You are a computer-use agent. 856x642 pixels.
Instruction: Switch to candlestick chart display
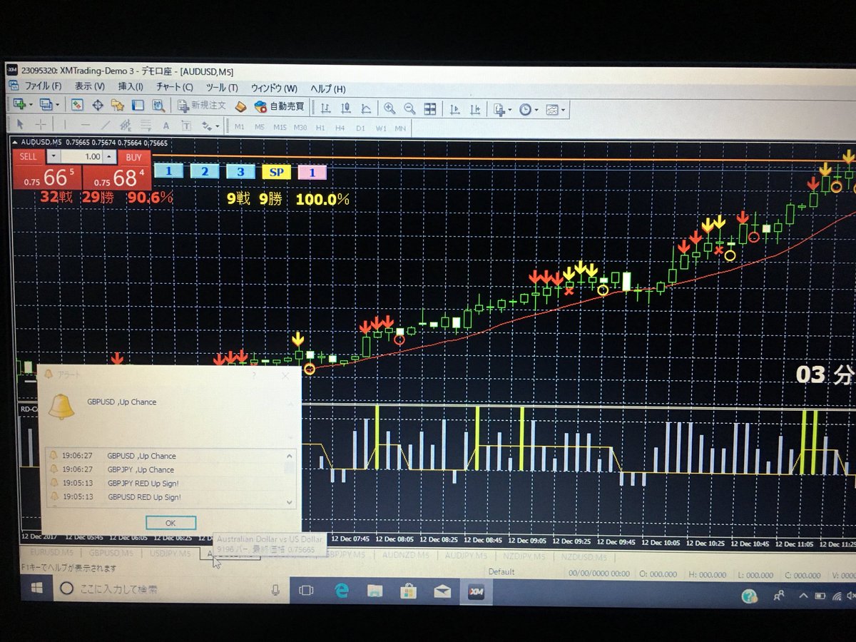tap(346, 108)
